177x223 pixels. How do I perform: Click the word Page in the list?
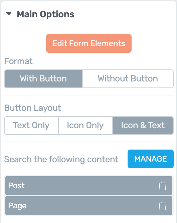pyautogui.click(x=17, y=206)
